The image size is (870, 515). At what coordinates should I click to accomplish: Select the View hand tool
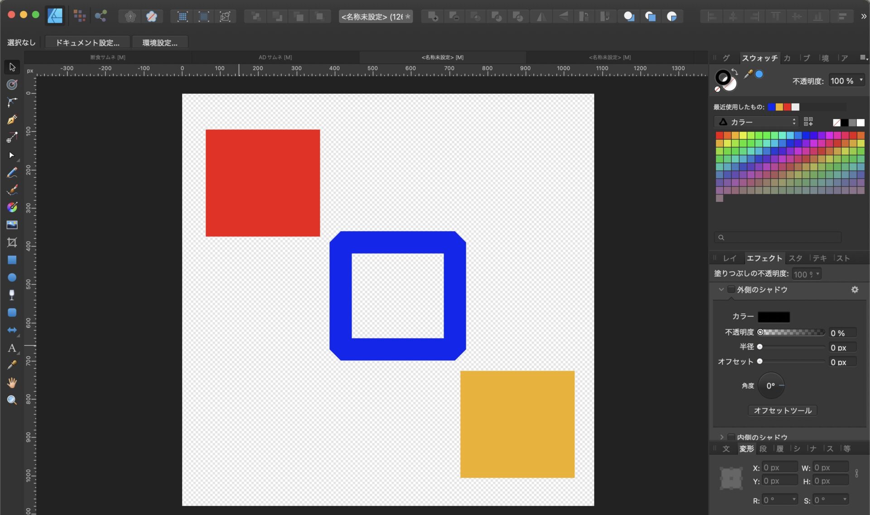point(12,383)
